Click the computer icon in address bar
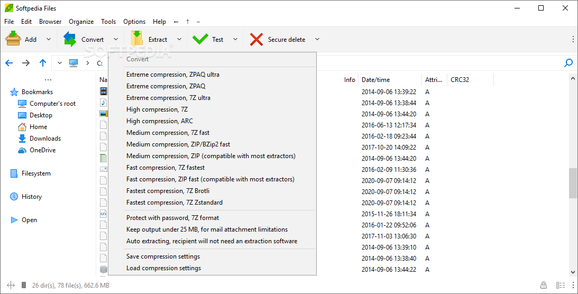 pyautogui.click(x=74, y=63)
